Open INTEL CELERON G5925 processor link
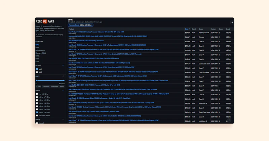This screenshot has height=141, width=269. pos(108,36)
